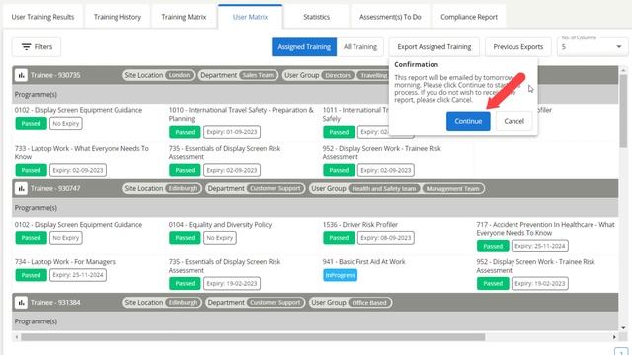Click Passed badge under 0104 Equality and Diversity
632x355 pixels.
point(185,238)
